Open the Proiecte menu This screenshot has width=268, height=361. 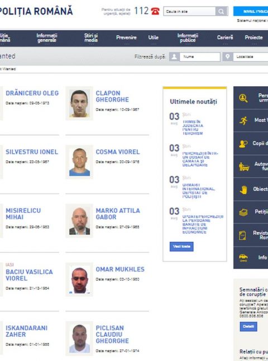click(x=253, y=37)
